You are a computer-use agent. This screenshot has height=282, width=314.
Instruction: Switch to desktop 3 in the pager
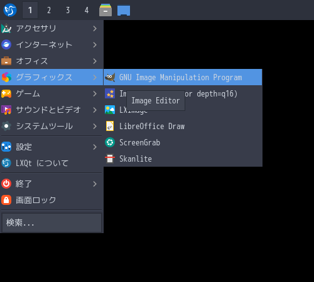pyautogui.click(x=68, y=10)
